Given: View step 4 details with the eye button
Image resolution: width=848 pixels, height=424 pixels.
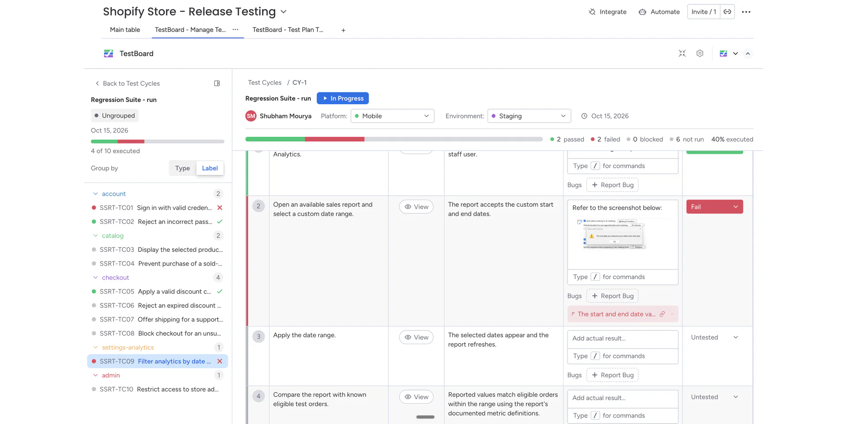Looking at the screenshot, I should [x=416, y=397].
